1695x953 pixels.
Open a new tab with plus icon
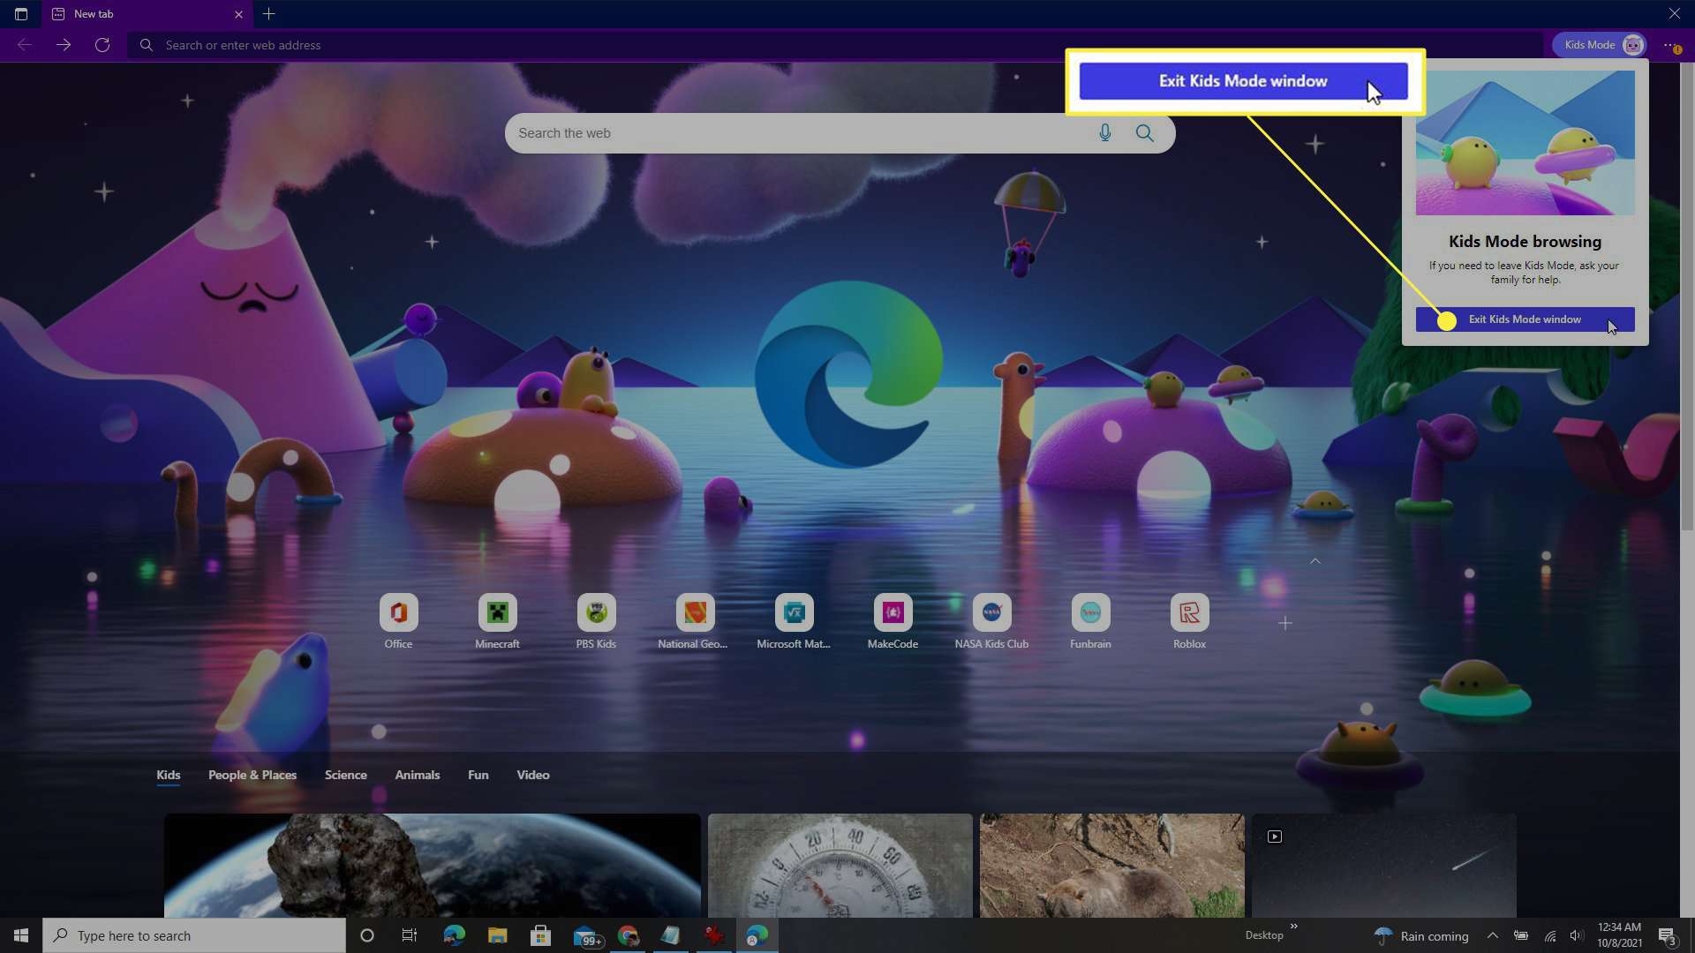[269, 14]
